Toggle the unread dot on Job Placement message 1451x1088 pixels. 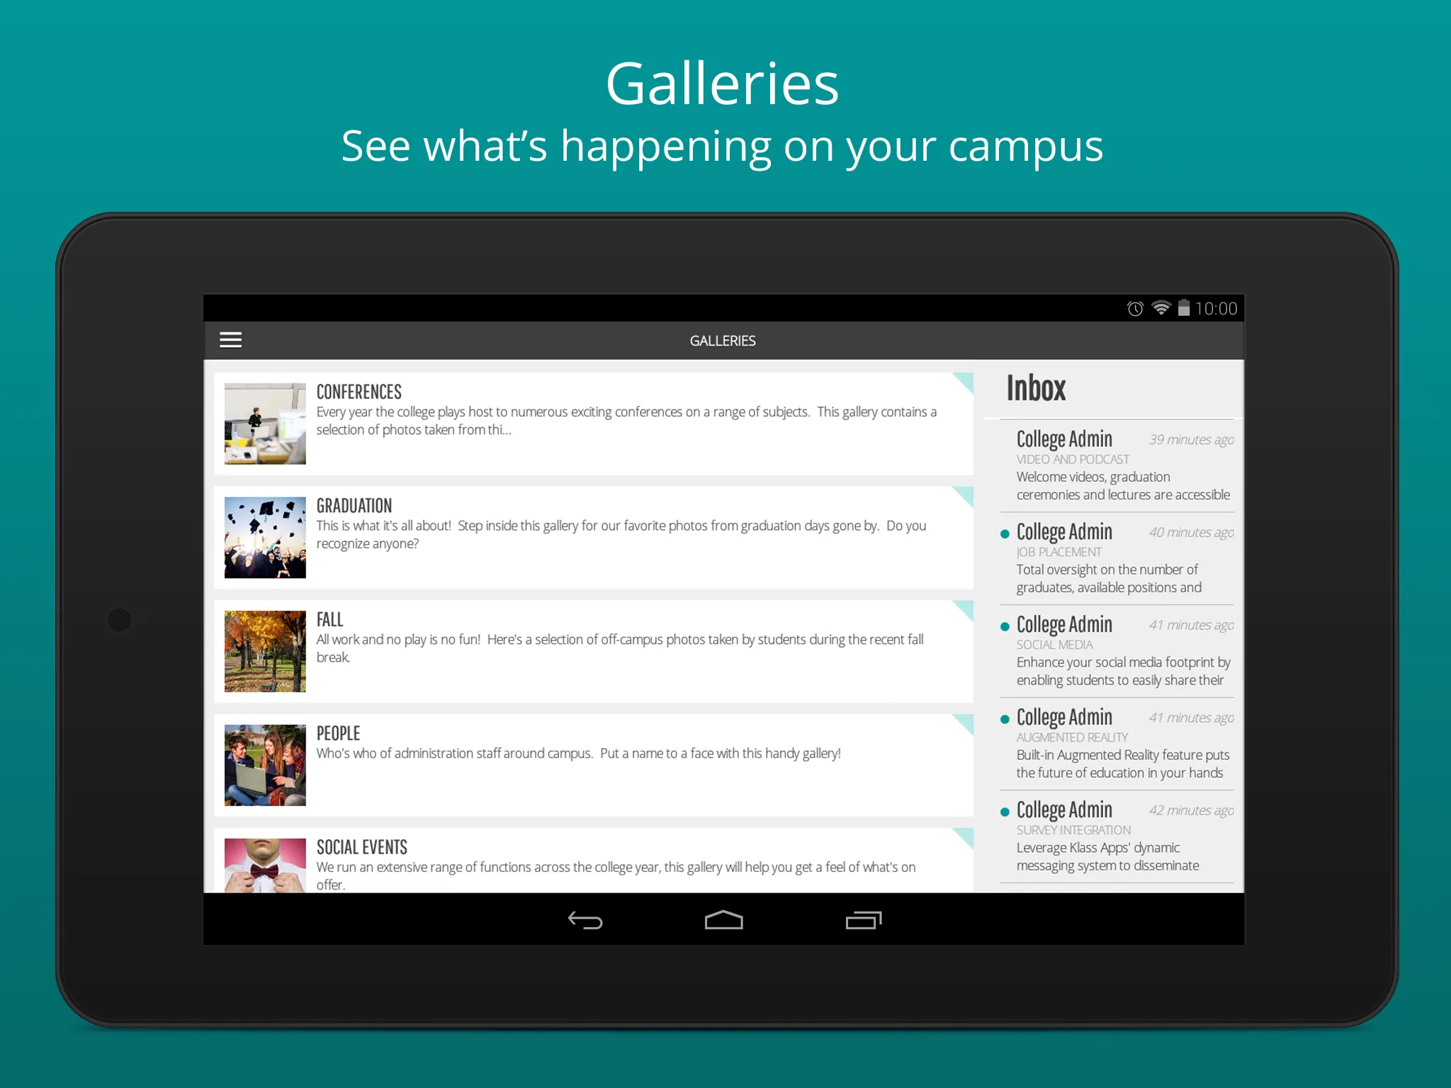tap(1004, 531)
